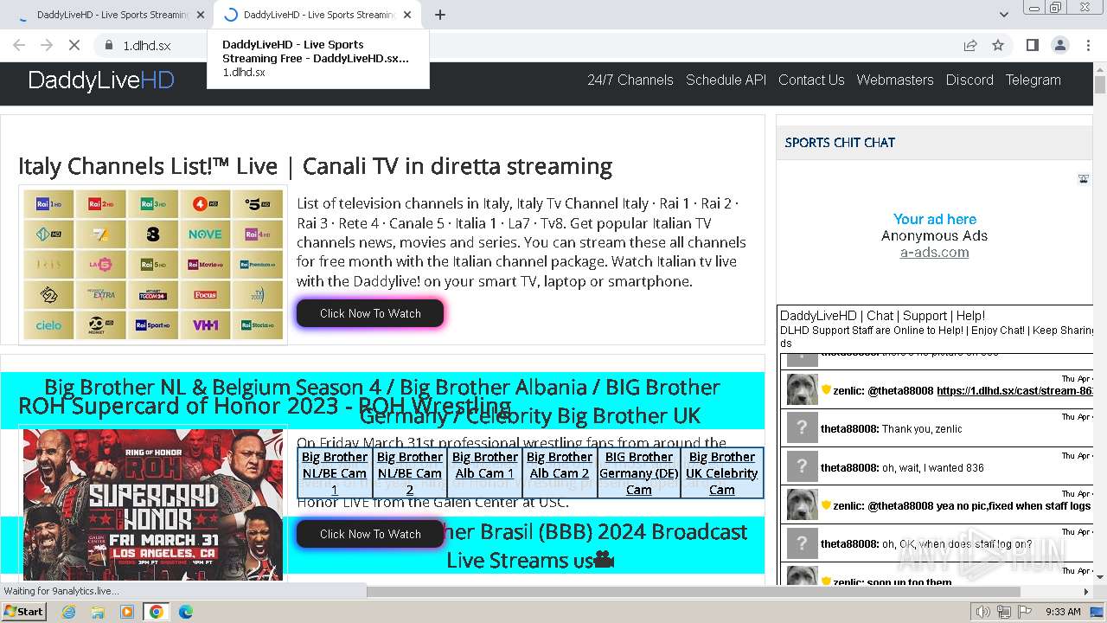Click the small ad info icon

coord(1084,179)
